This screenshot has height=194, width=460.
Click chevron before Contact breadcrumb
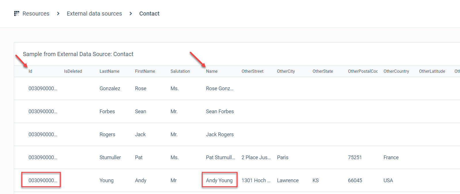click(131, 14)
